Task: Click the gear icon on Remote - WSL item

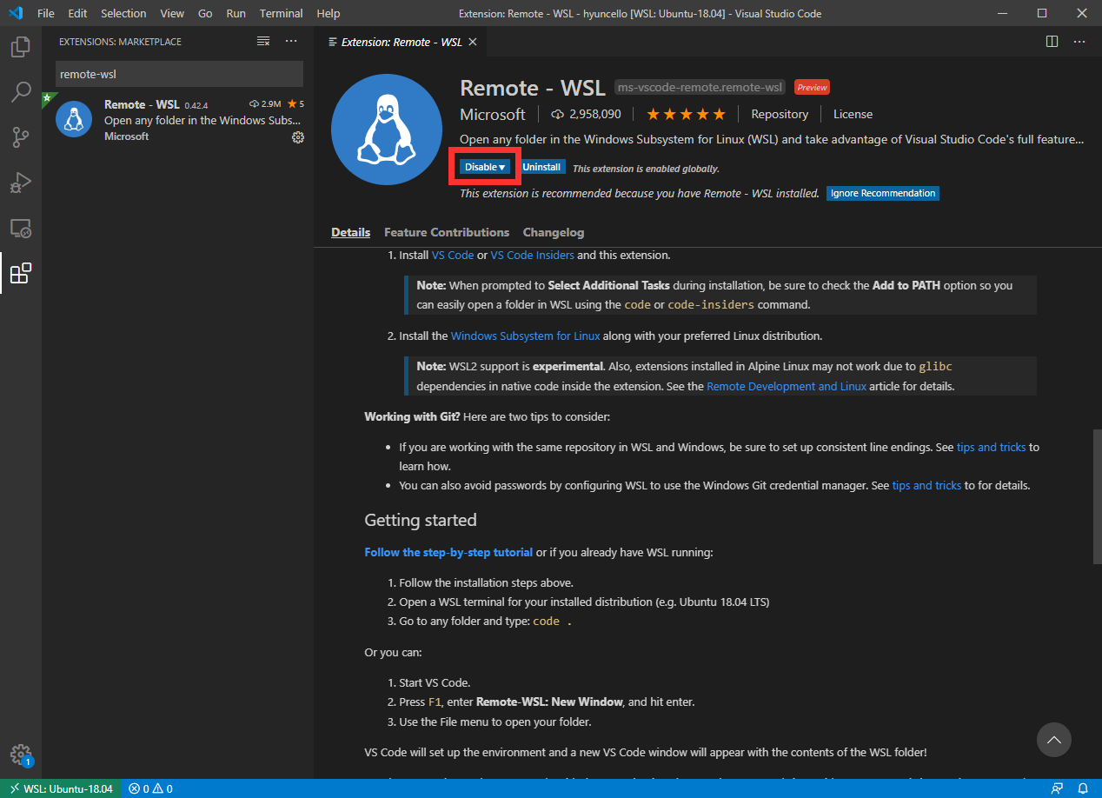Action: 298,137
